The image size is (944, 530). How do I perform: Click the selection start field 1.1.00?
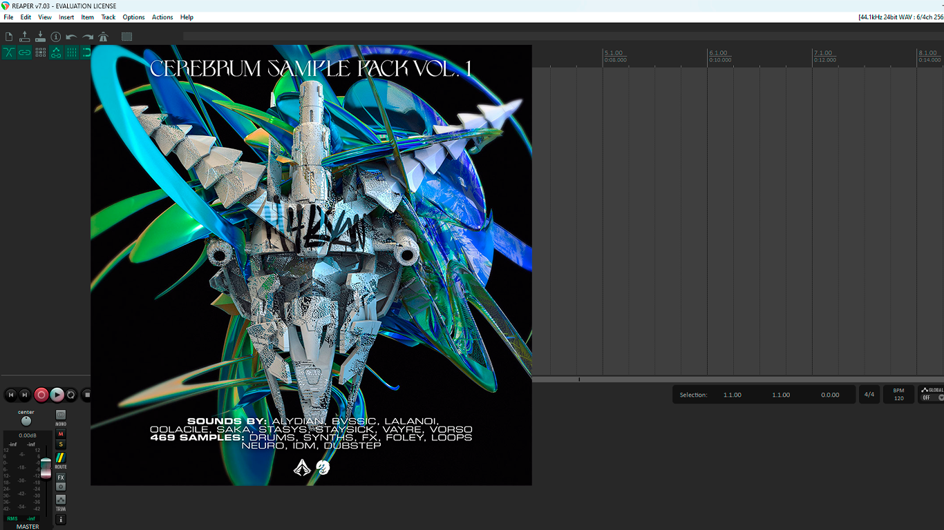point(733,395)
